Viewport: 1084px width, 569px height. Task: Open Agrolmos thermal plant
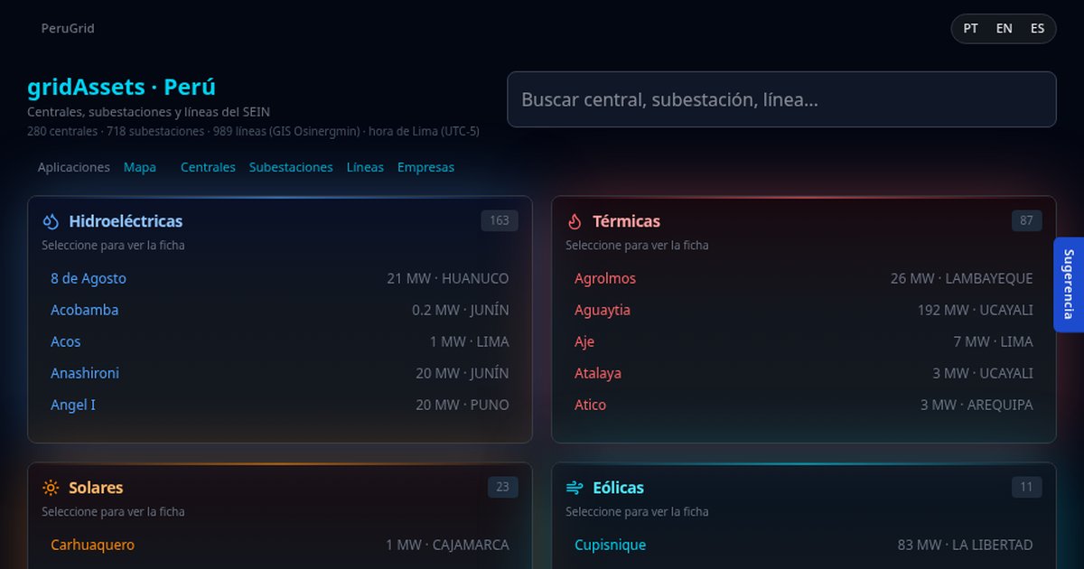pyautogui.click(x=605, y=278)
